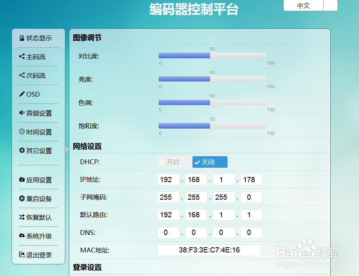Open the 中文 language selector

pos(303,6)
